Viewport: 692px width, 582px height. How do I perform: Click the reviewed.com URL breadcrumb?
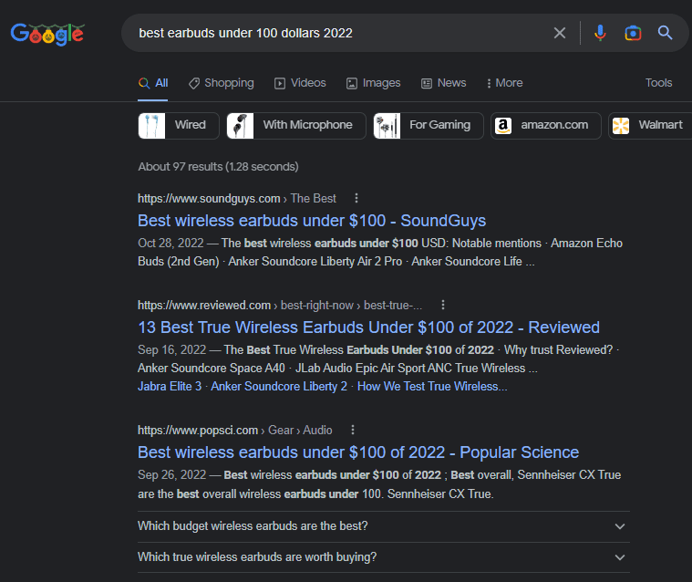280,305
